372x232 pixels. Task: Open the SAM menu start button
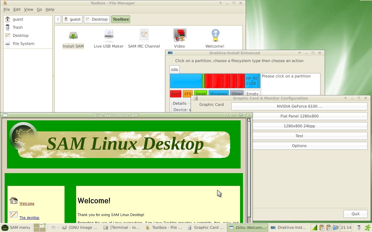coord(16,227)
